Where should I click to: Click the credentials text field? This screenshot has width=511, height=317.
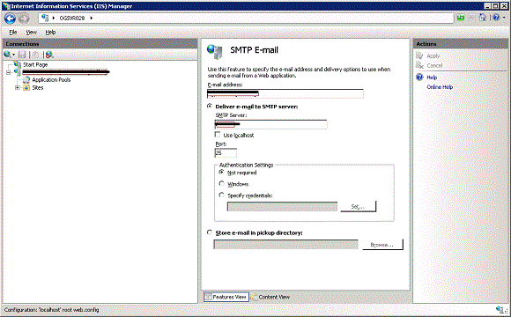click(x=282, y=207)
